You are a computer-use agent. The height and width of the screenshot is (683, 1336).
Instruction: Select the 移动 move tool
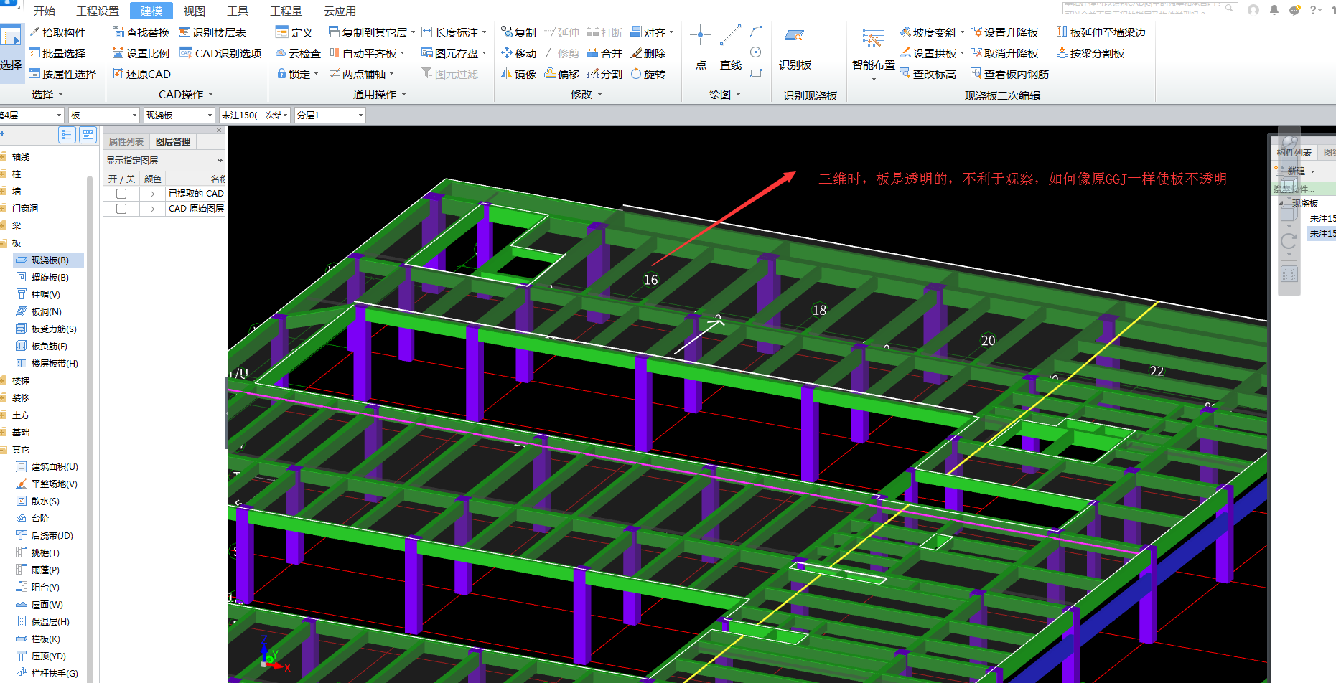(x=518, y=53)
